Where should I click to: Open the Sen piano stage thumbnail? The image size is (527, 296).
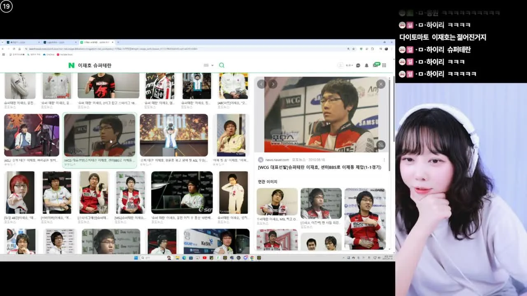point(182,192)
